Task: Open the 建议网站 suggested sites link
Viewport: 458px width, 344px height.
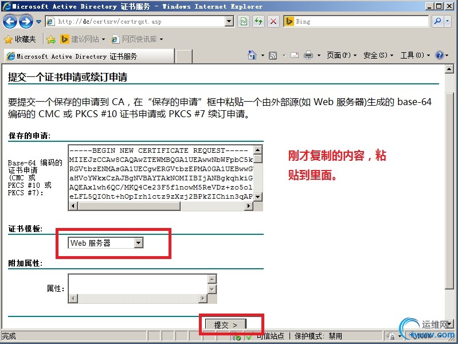Action: tap(83, 39)
